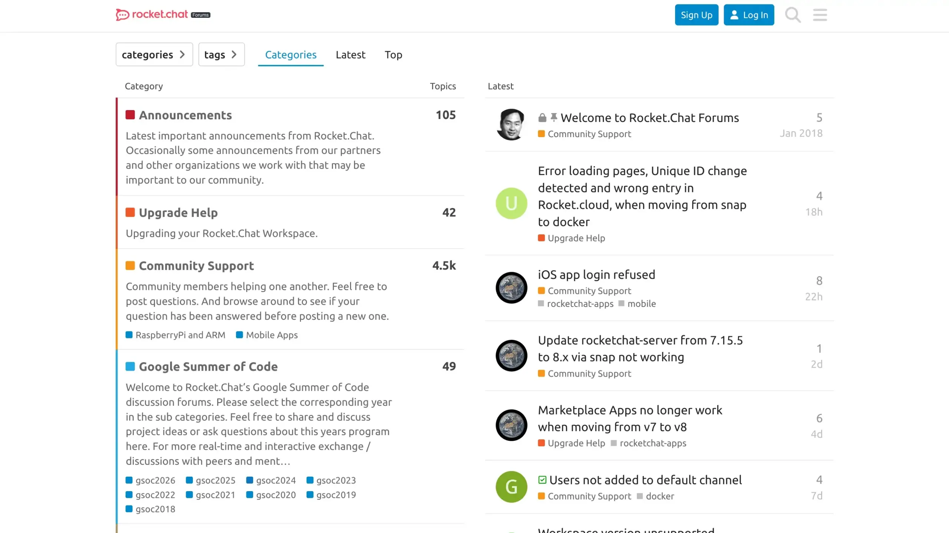
Task: Switch to the Top tab
Action: tap(393, 54)
